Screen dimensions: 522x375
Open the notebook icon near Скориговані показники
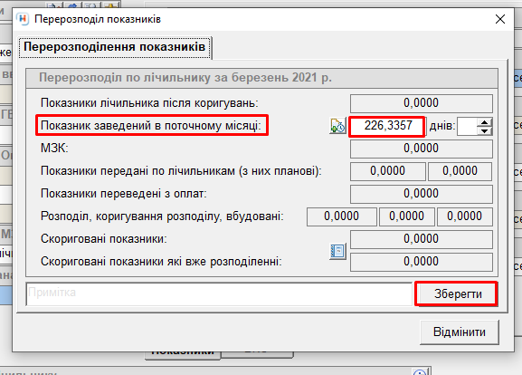337,251
